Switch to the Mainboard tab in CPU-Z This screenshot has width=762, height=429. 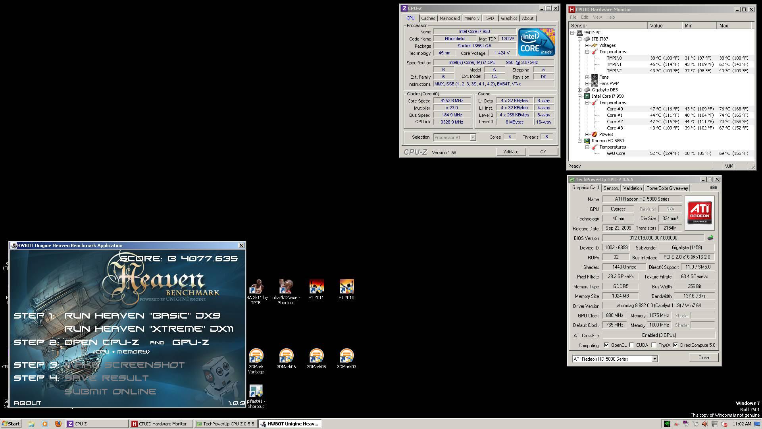click(x=450, y=18)
